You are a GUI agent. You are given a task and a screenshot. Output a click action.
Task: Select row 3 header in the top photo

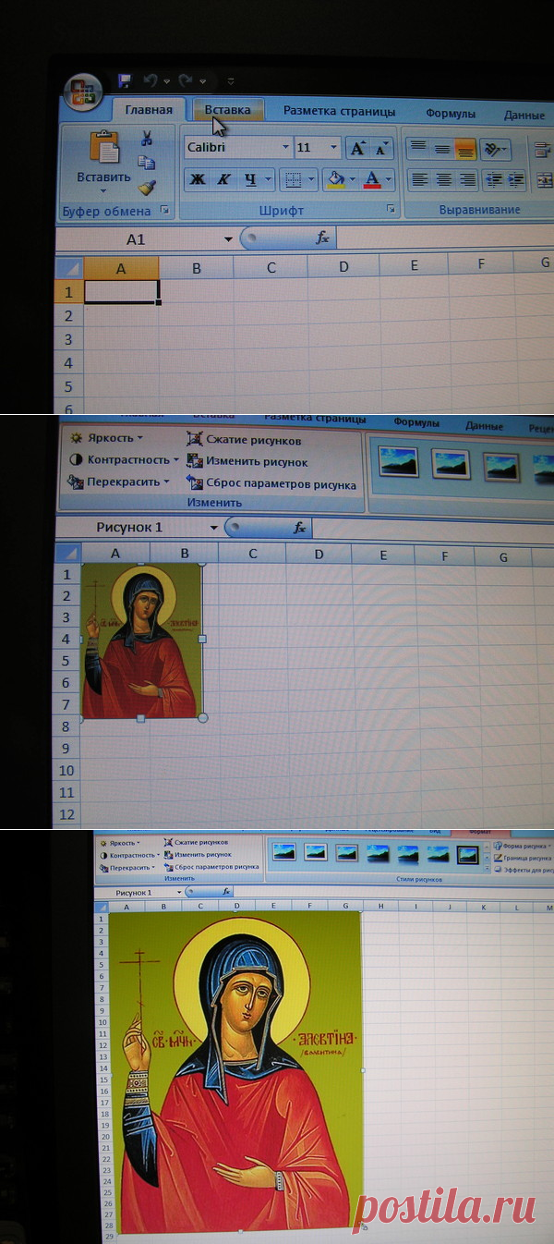(x=68, y=339)
